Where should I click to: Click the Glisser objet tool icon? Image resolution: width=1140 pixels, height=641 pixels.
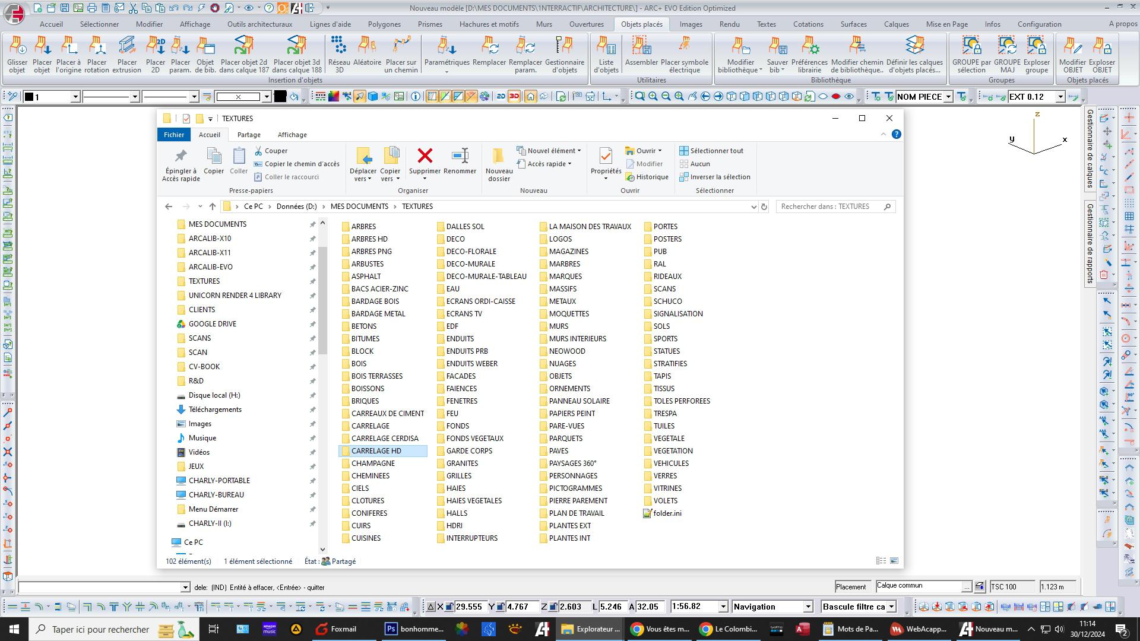coord(17,46)
